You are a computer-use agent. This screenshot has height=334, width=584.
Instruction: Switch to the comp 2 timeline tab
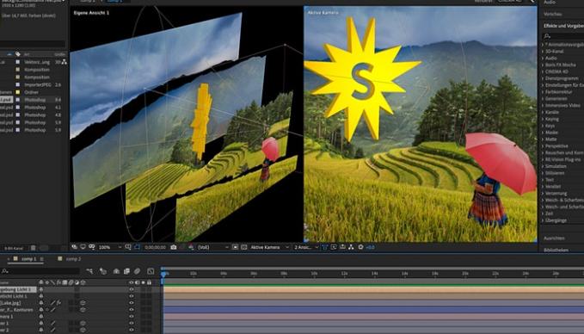[x=73, y=259]
